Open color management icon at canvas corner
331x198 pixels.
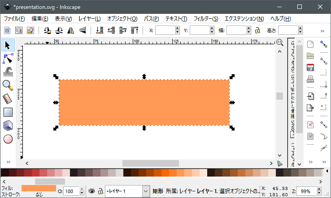(280, 164)
